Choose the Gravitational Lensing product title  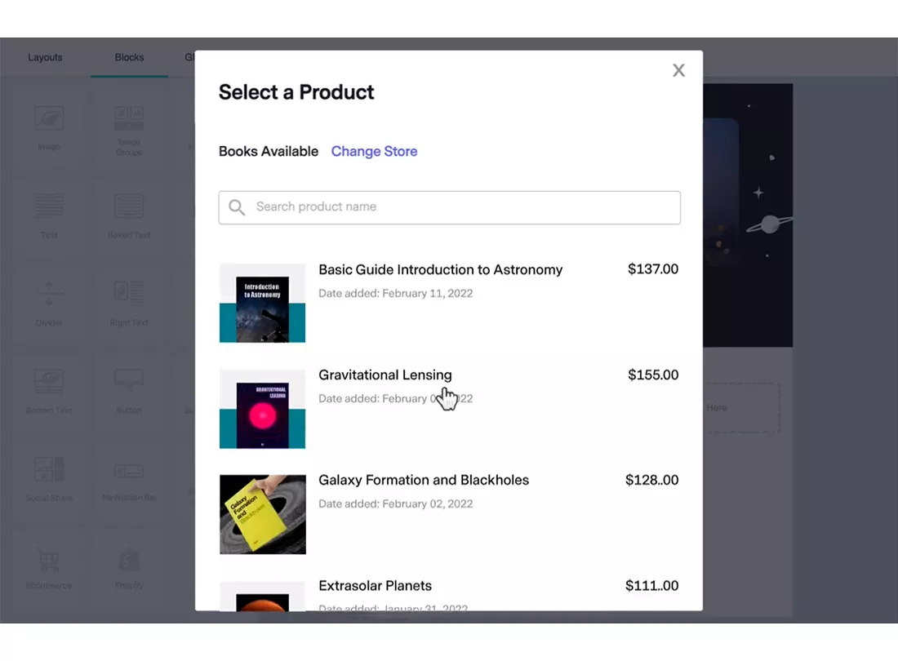point(385,375)
